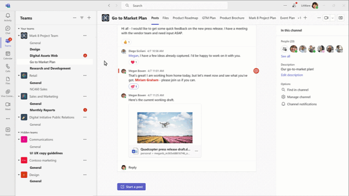Show more apps ellipsis in left rail

click(x=8, y=119)
